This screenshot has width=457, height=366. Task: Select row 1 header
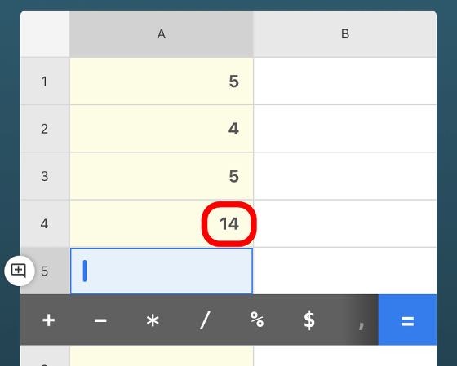[45, 82]
